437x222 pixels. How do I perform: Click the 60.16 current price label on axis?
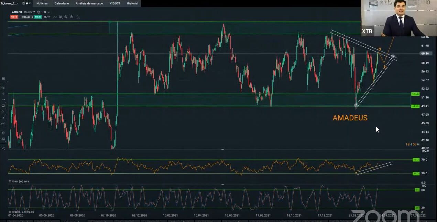pos(425,54)
